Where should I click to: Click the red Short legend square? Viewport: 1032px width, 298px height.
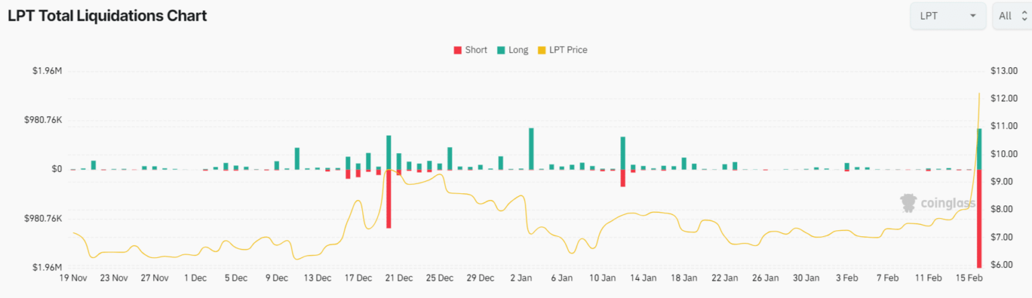pyautogui.click(x=458, y=50)
